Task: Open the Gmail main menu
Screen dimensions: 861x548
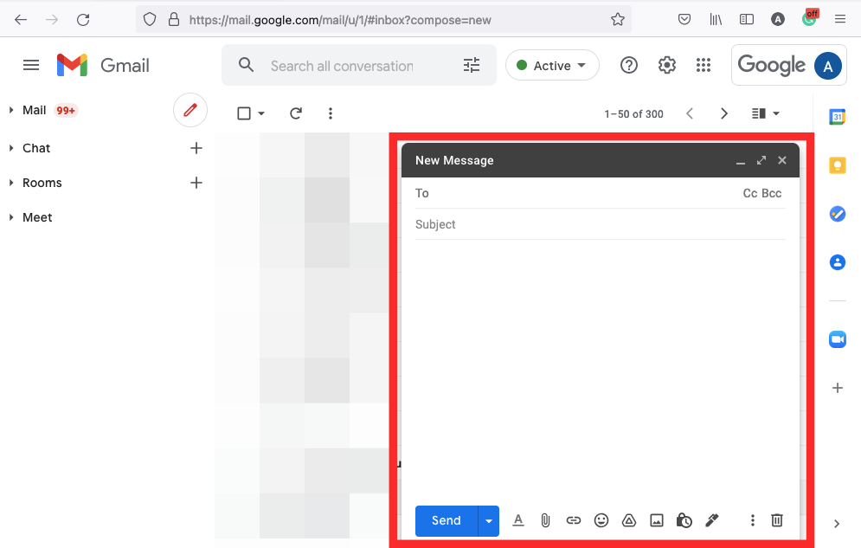Action: pos(31,65)
